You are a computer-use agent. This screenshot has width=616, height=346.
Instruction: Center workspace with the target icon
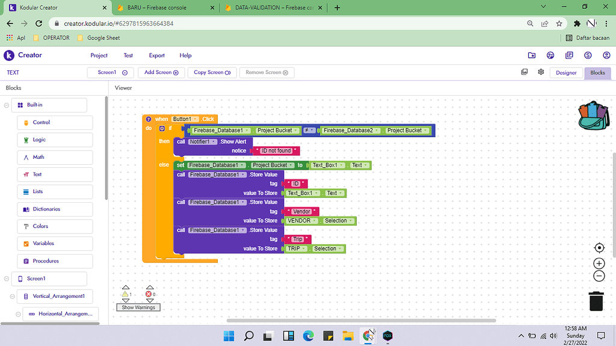599,248
